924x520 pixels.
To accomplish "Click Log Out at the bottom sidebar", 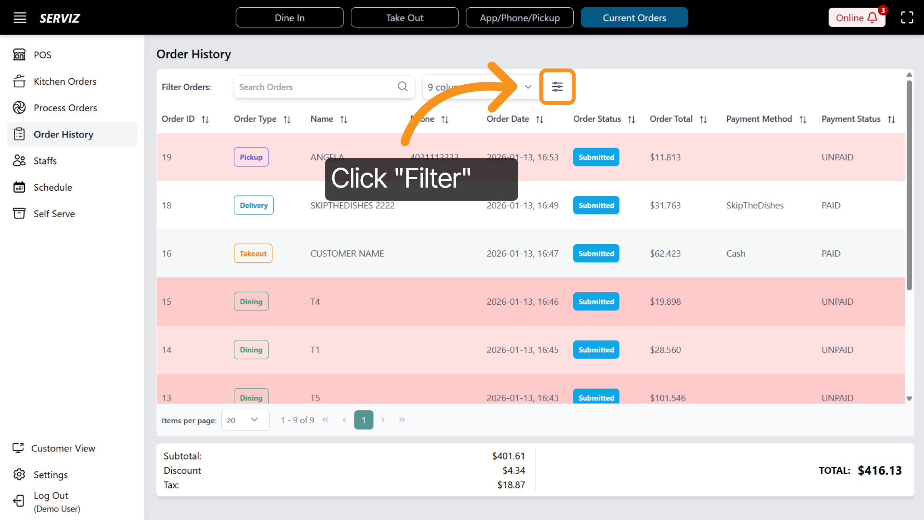I will pos(50,495).
